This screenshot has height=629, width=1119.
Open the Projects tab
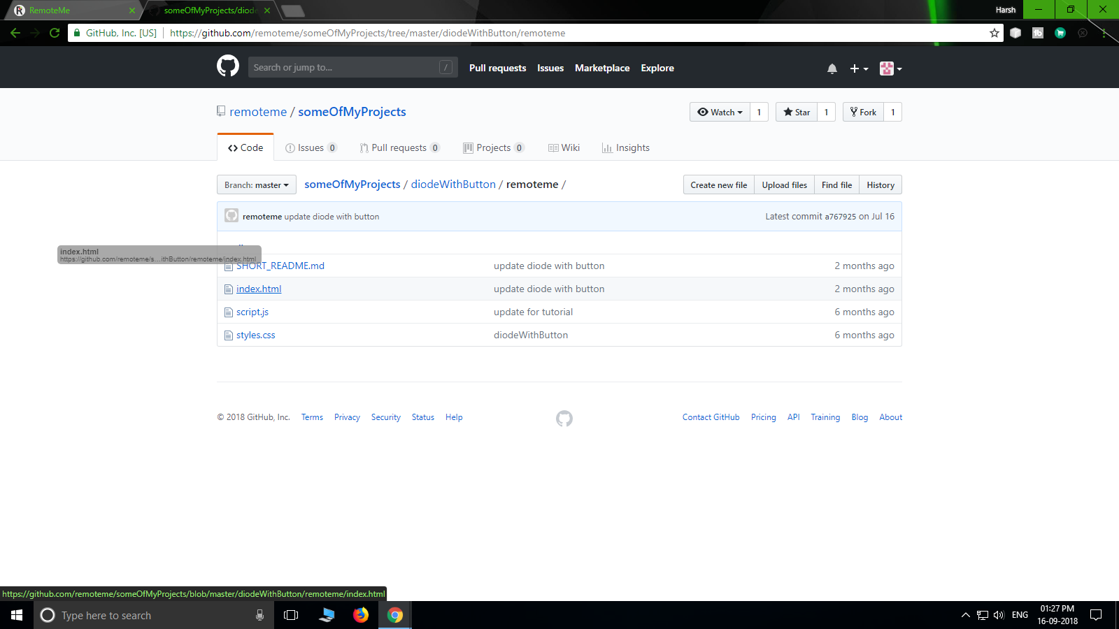tap(494, 147)
